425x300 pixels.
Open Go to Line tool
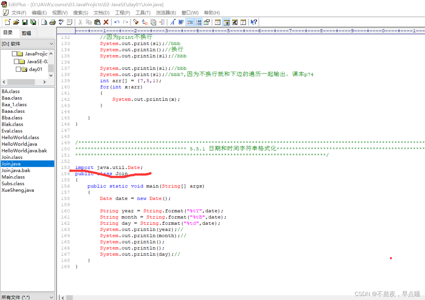pyautogui.click(x=162, y=22)
